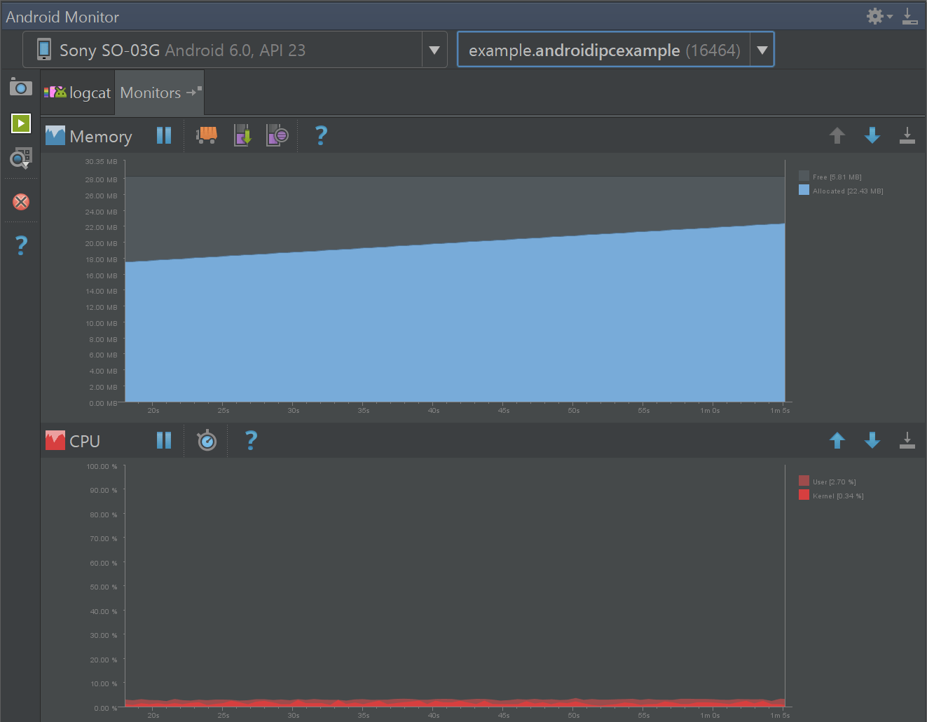Viewport: 927px width, 722px height.
Task: Click the User [2.70 %] legend text
Action: pyautogui.click(x=835, y=482)
